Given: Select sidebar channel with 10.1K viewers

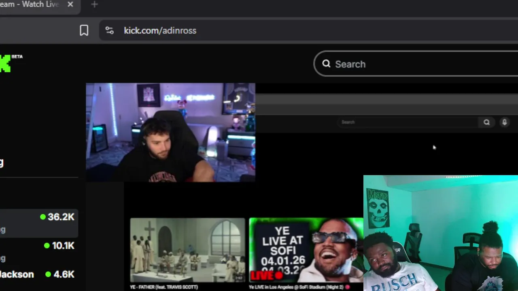Looking at the screenshot, I should 39,251.
